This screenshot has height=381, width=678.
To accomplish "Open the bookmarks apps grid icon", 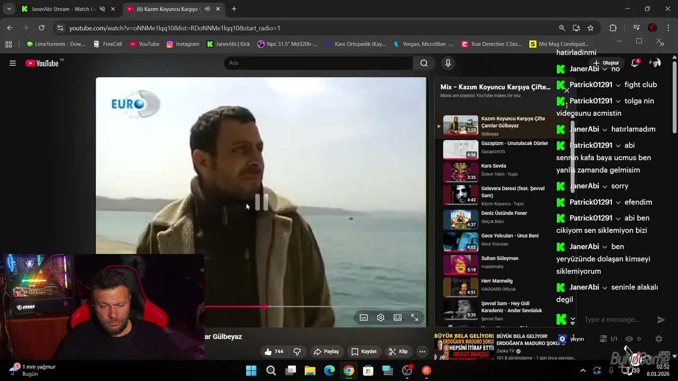I will point(8,44).
